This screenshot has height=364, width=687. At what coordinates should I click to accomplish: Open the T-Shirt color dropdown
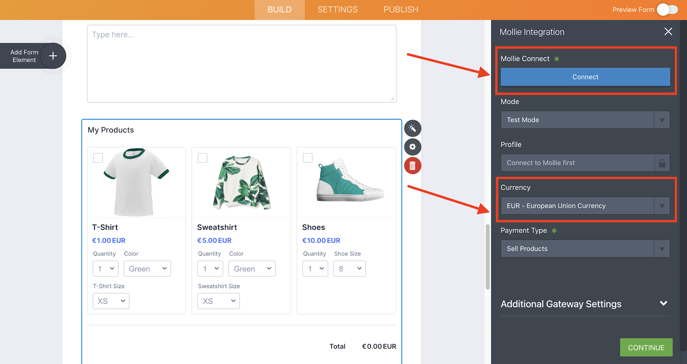point(147,269)
